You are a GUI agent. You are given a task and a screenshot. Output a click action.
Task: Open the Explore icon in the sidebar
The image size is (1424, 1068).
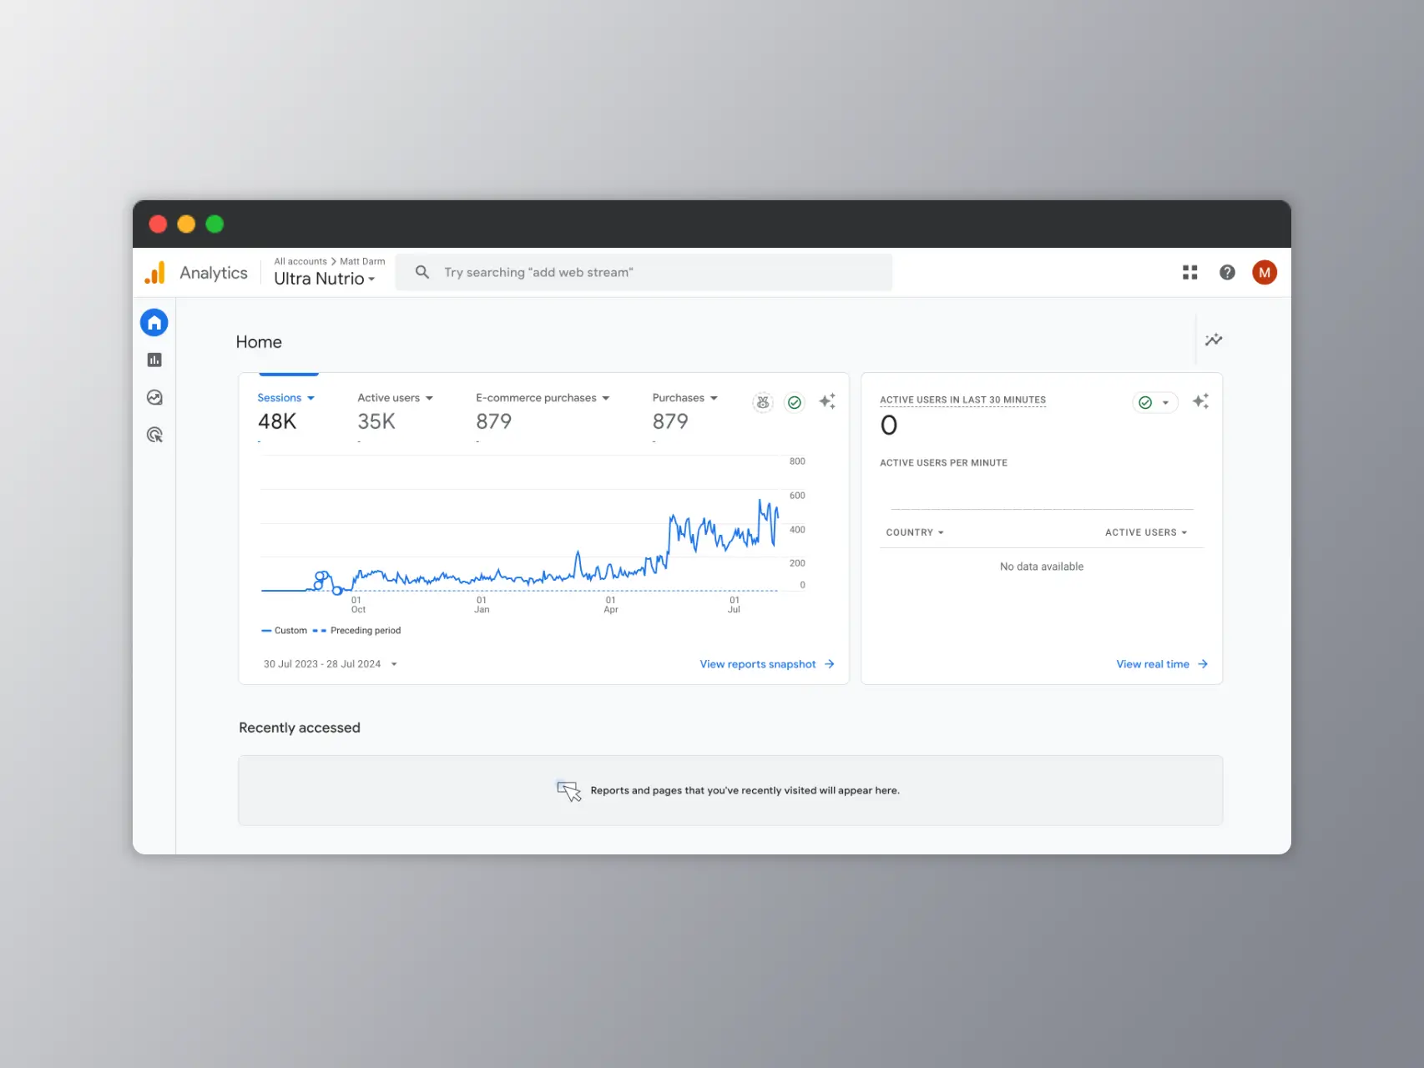154,397
